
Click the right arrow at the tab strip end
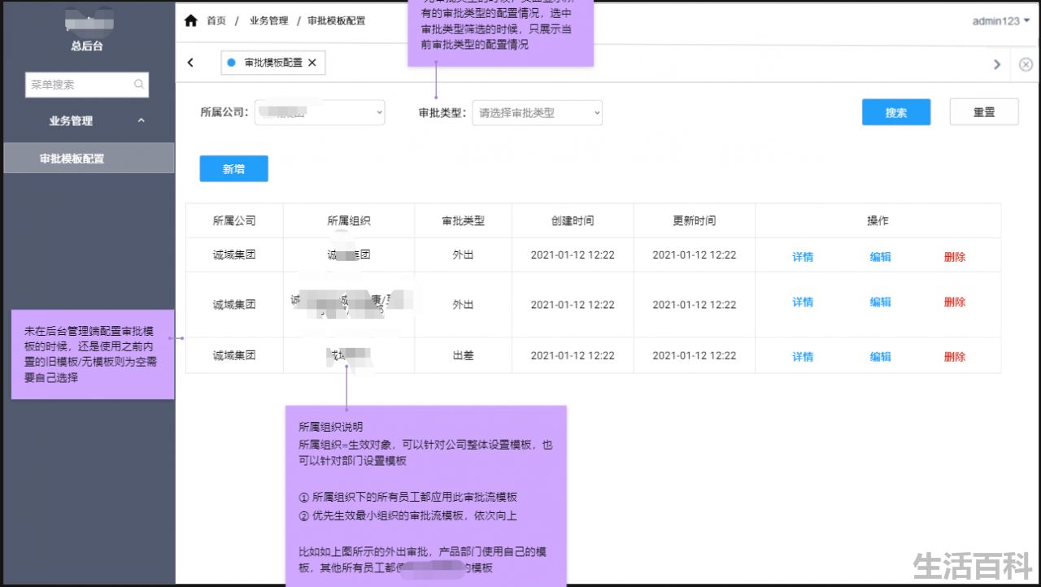[x=997, y=64]
